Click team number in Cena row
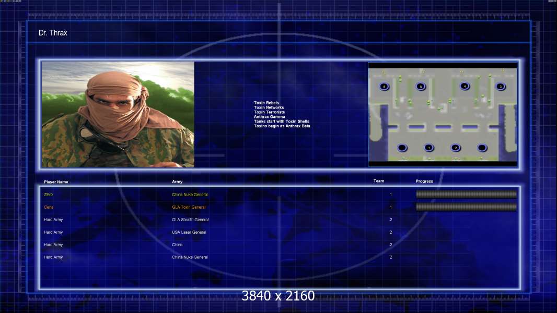This screenshot has width=557, height=313. coord(391,207)
